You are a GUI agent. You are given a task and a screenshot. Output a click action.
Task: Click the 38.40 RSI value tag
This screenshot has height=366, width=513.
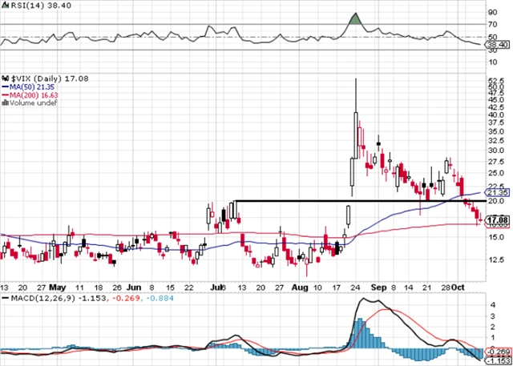497,46
